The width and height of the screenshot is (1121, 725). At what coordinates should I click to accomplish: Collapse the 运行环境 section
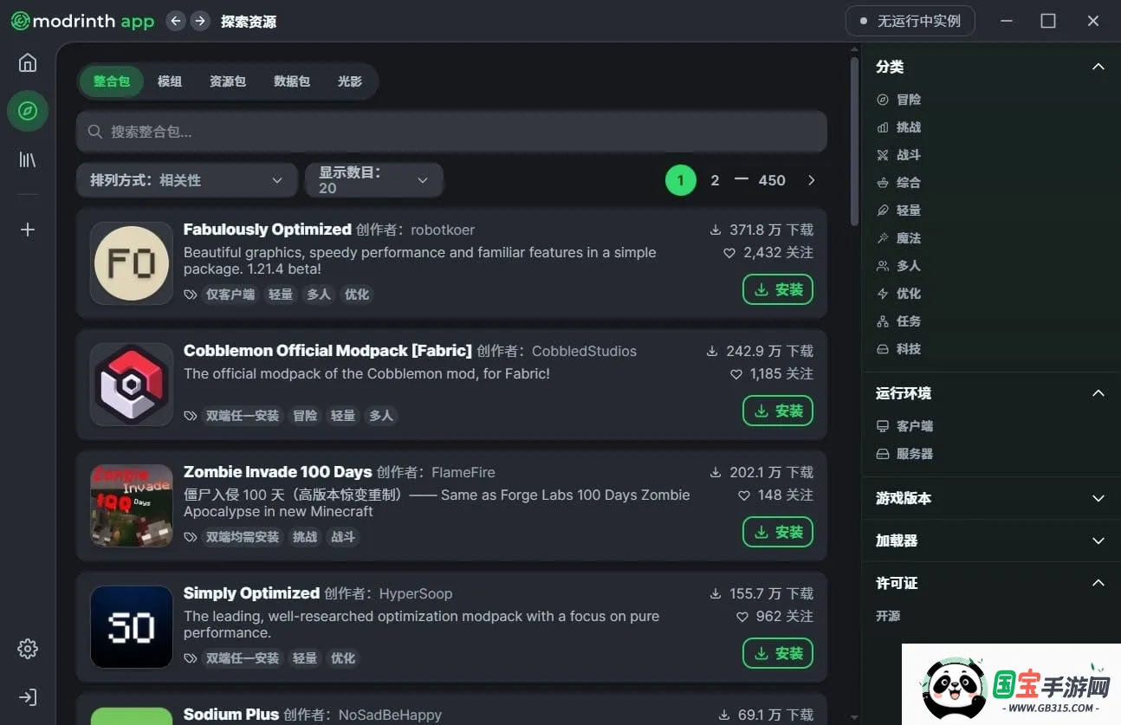(x=1098, y=393)
